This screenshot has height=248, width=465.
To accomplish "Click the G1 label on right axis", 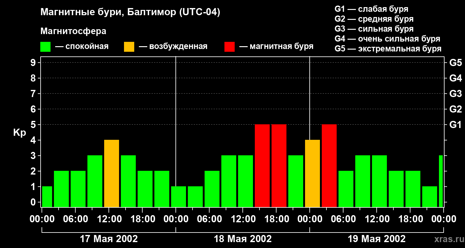I will [x=455, y=125].
